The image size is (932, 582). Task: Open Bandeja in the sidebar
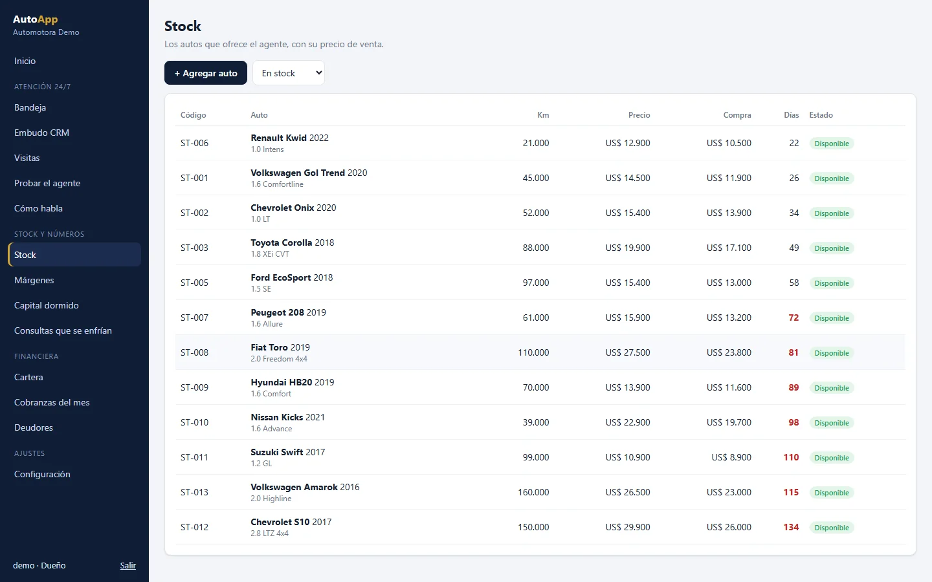74,107
